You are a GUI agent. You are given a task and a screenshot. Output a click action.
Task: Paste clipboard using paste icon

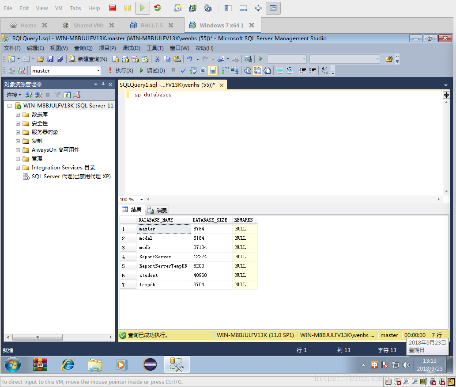pos(177,59)
